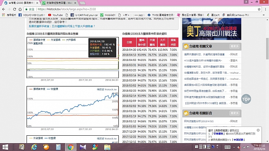The image size is (269, 151).
Task: Click the first blue link in the popup
Action: pos(218,133)
